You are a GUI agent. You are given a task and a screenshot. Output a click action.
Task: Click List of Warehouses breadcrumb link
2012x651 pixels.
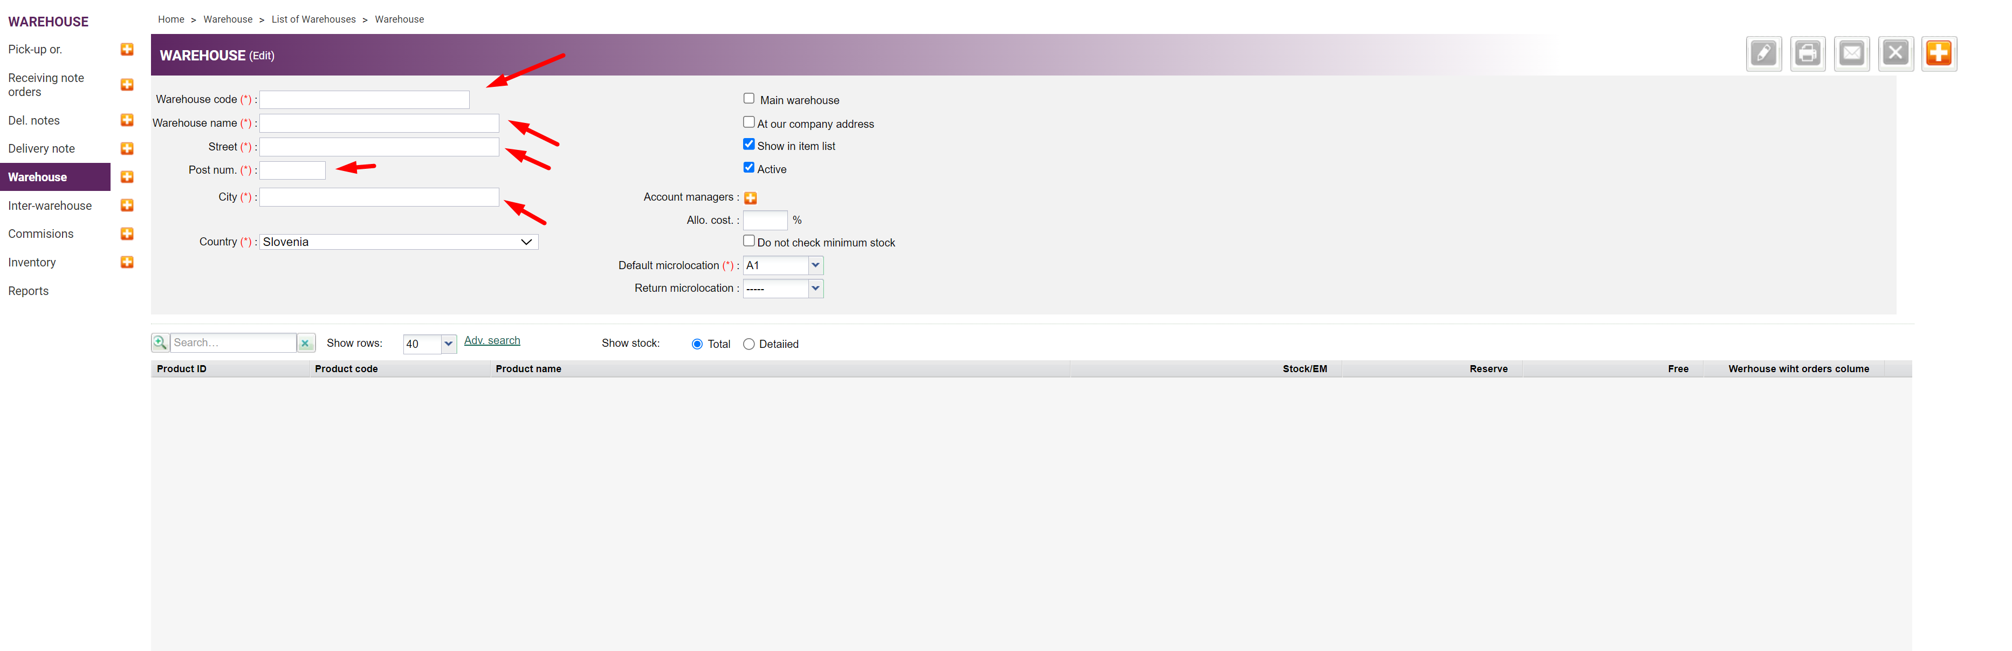pyautogui.click(x=313, y=19)
